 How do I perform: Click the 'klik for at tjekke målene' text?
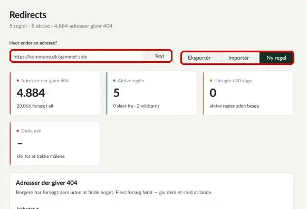(x=41, y=156)
